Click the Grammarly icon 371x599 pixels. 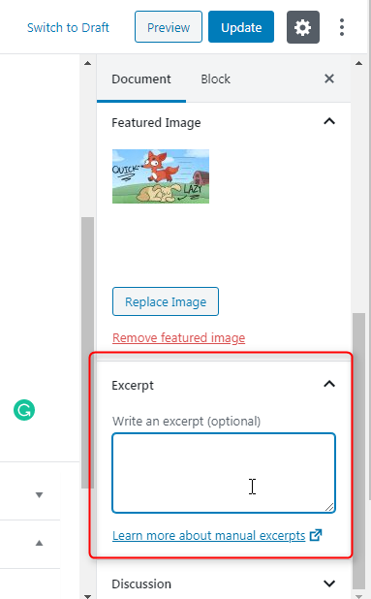(24, 410)
